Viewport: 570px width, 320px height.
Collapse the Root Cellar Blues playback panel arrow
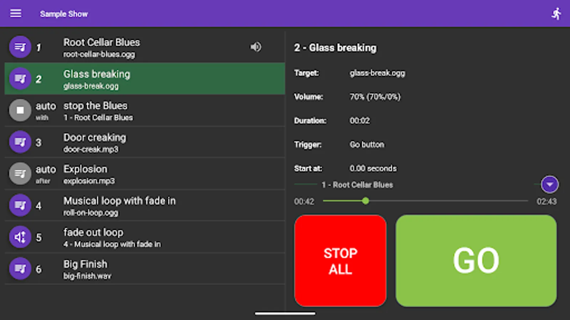[549, 184]
